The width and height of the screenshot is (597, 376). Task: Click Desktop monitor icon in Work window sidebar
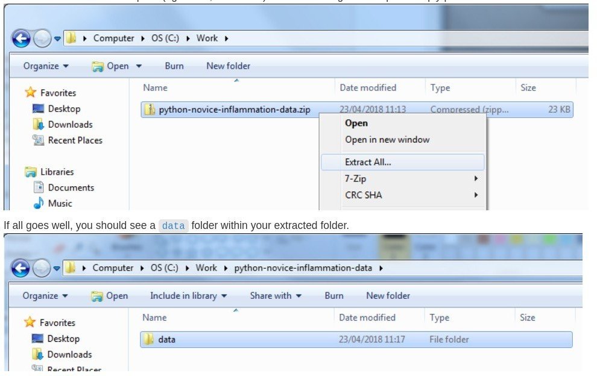38,109
